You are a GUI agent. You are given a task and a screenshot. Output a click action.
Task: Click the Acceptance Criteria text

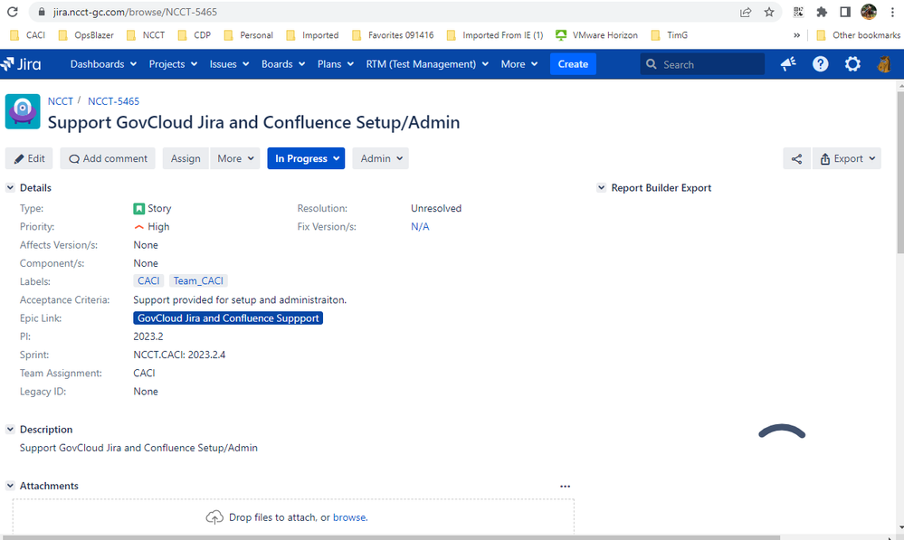point(240,299)
